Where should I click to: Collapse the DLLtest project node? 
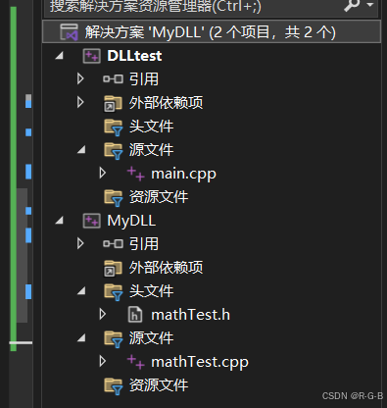point(60,56)
